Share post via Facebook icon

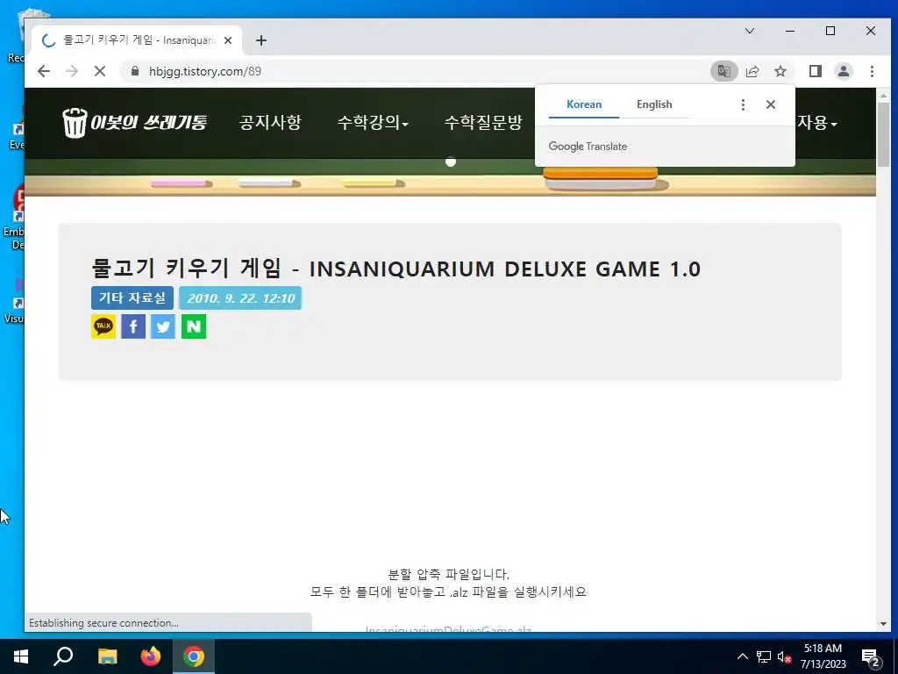[133, 326]
